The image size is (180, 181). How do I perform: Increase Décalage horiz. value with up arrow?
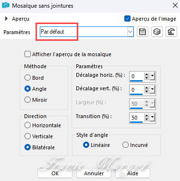click(147, 74)
